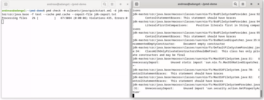Click the right terminal's vertical scrollbar thumb
Viewport: 264px width, 100px height.
(261, 94)
